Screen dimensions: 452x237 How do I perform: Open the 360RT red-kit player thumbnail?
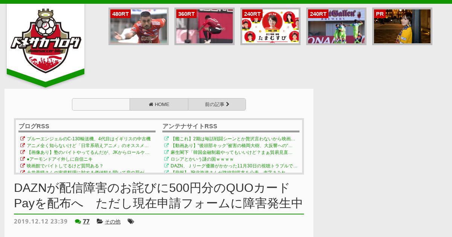click(x=205, y=26)
